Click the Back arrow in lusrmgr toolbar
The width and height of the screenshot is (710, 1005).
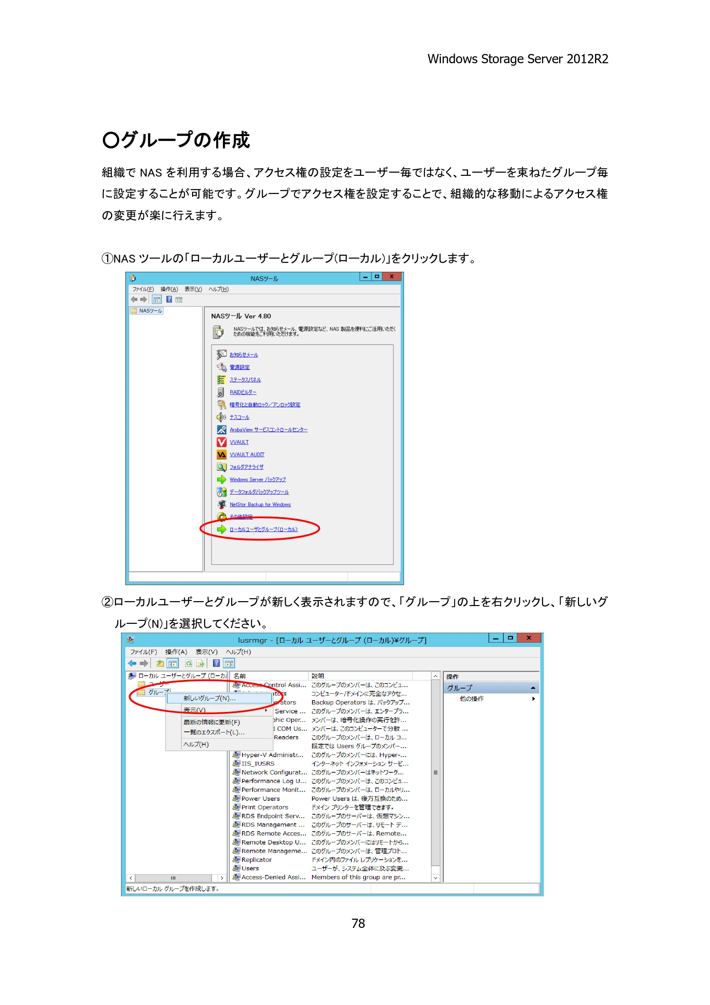[x=132, y=663]
